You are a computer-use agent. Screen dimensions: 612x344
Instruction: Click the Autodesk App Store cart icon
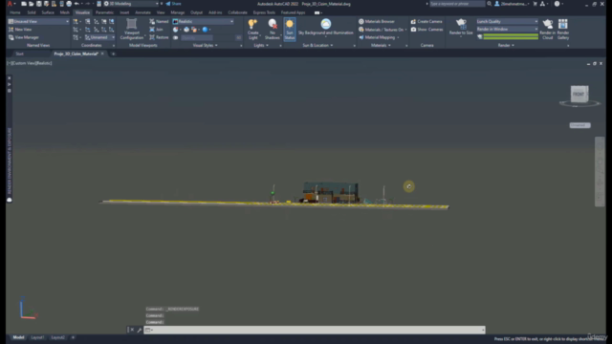[535, 4]
